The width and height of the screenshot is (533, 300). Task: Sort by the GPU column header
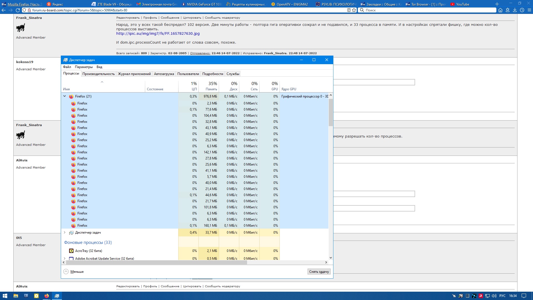(x=270, y=86)
